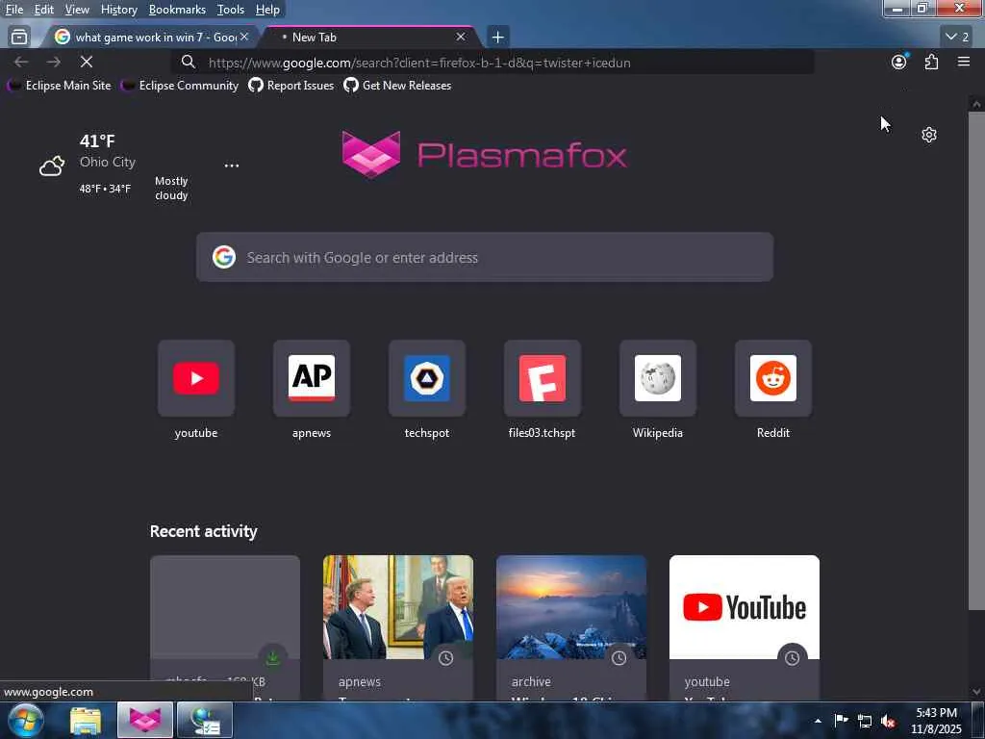
Task: Click the Plasmafox taskbar button
Action: (x=144, y=720)
